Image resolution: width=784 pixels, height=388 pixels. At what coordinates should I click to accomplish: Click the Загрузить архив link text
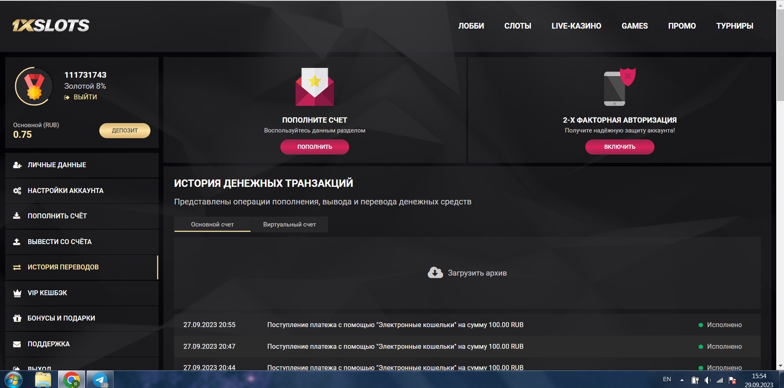477,273
